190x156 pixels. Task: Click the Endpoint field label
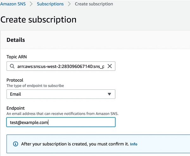[x=16, y=108]
